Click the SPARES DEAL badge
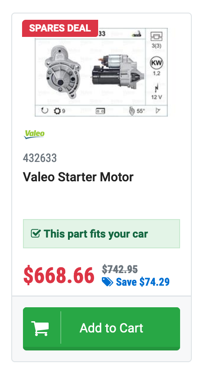This screenshot has height=368, width=199. coord(60,28)
